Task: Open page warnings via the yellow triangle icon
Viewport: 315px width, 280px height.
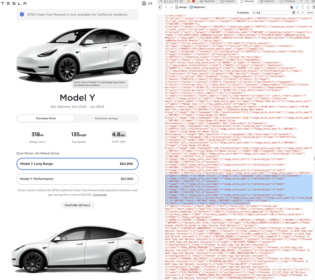Action: pyautogui.click(x=189, y=1)
